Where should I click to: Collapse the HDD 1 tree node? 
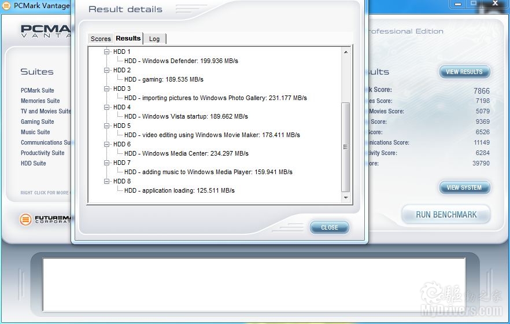coord(107,52)
